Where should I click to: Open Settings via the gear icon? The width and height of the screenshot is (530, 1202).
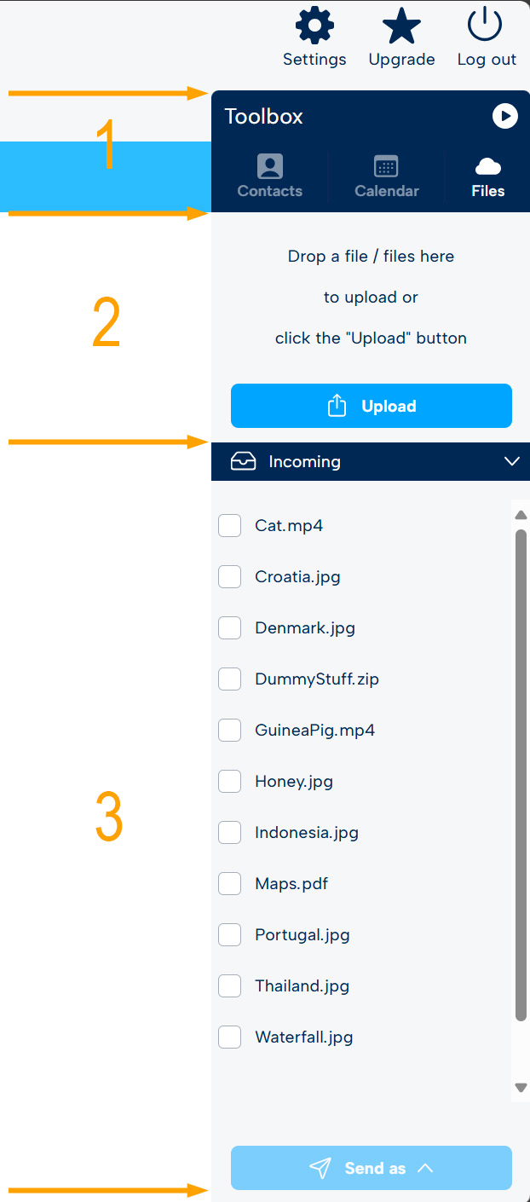314,27
